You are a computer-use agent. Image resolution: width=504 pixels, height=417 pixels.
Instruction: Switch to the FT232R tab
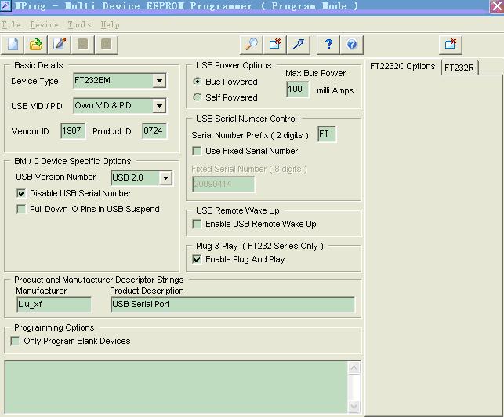pyautogui.click(x=459, y=68)
